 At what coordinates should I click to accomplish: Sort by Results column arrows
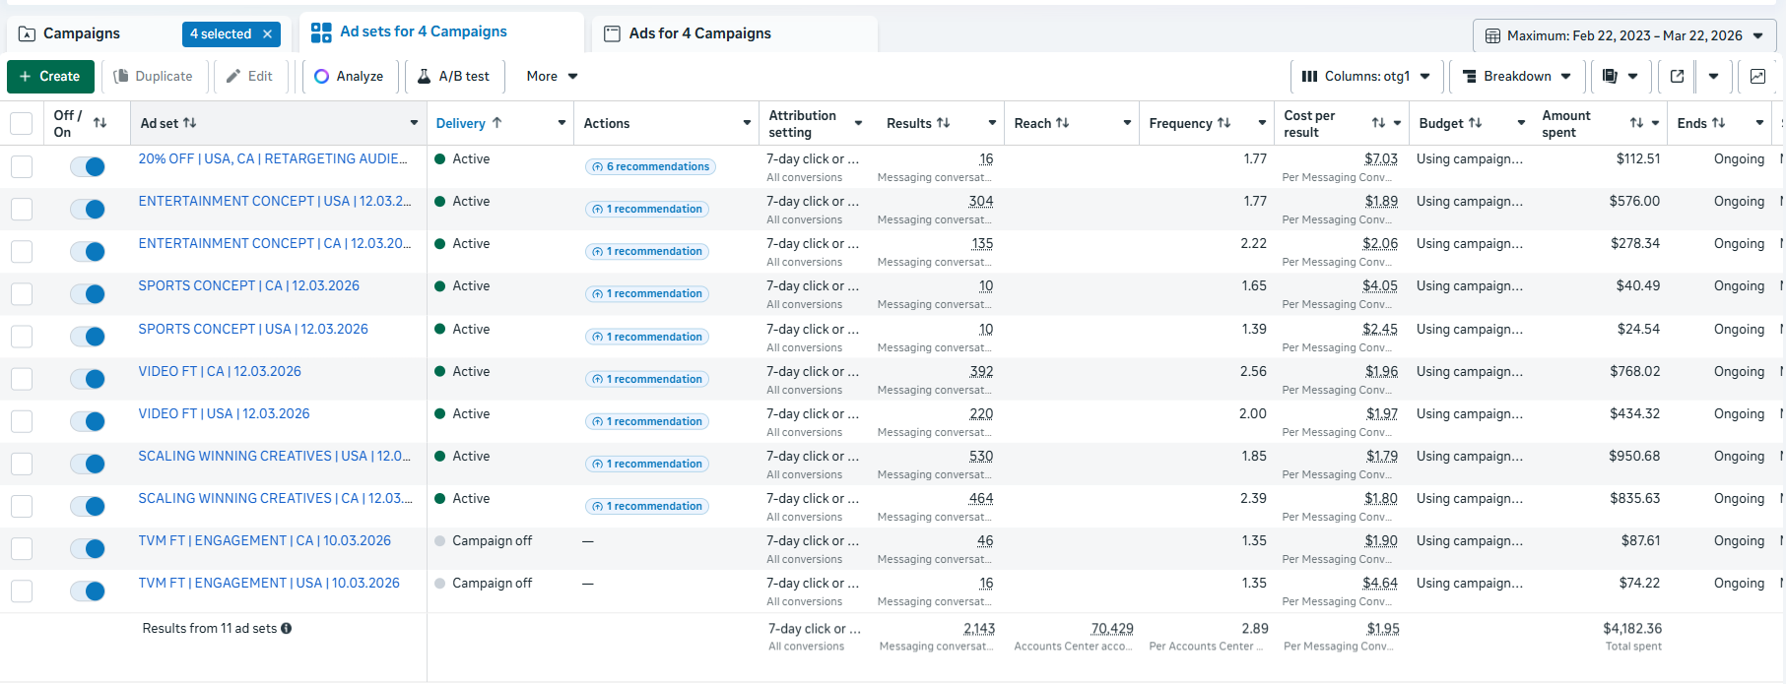943,123
